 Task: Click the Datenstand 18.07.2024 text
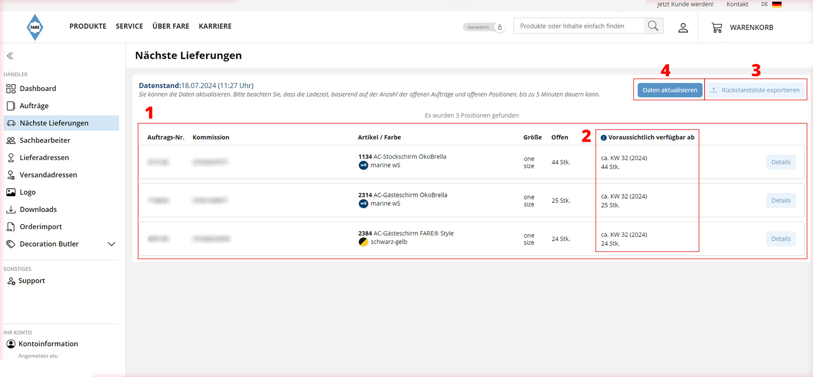click(196, 86)
